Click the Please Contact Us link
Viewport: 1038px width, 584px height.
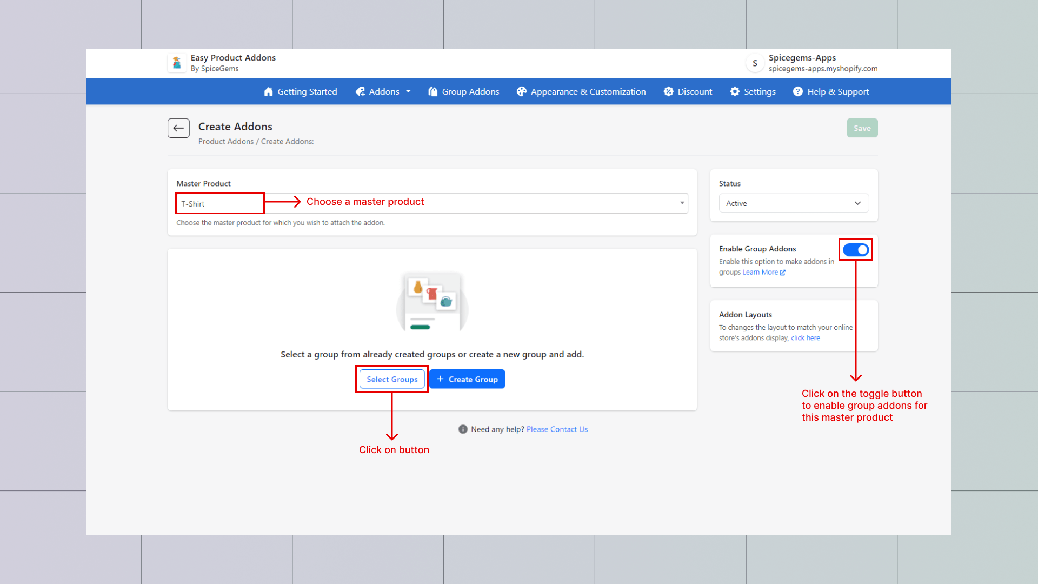[x=557, y=429]
